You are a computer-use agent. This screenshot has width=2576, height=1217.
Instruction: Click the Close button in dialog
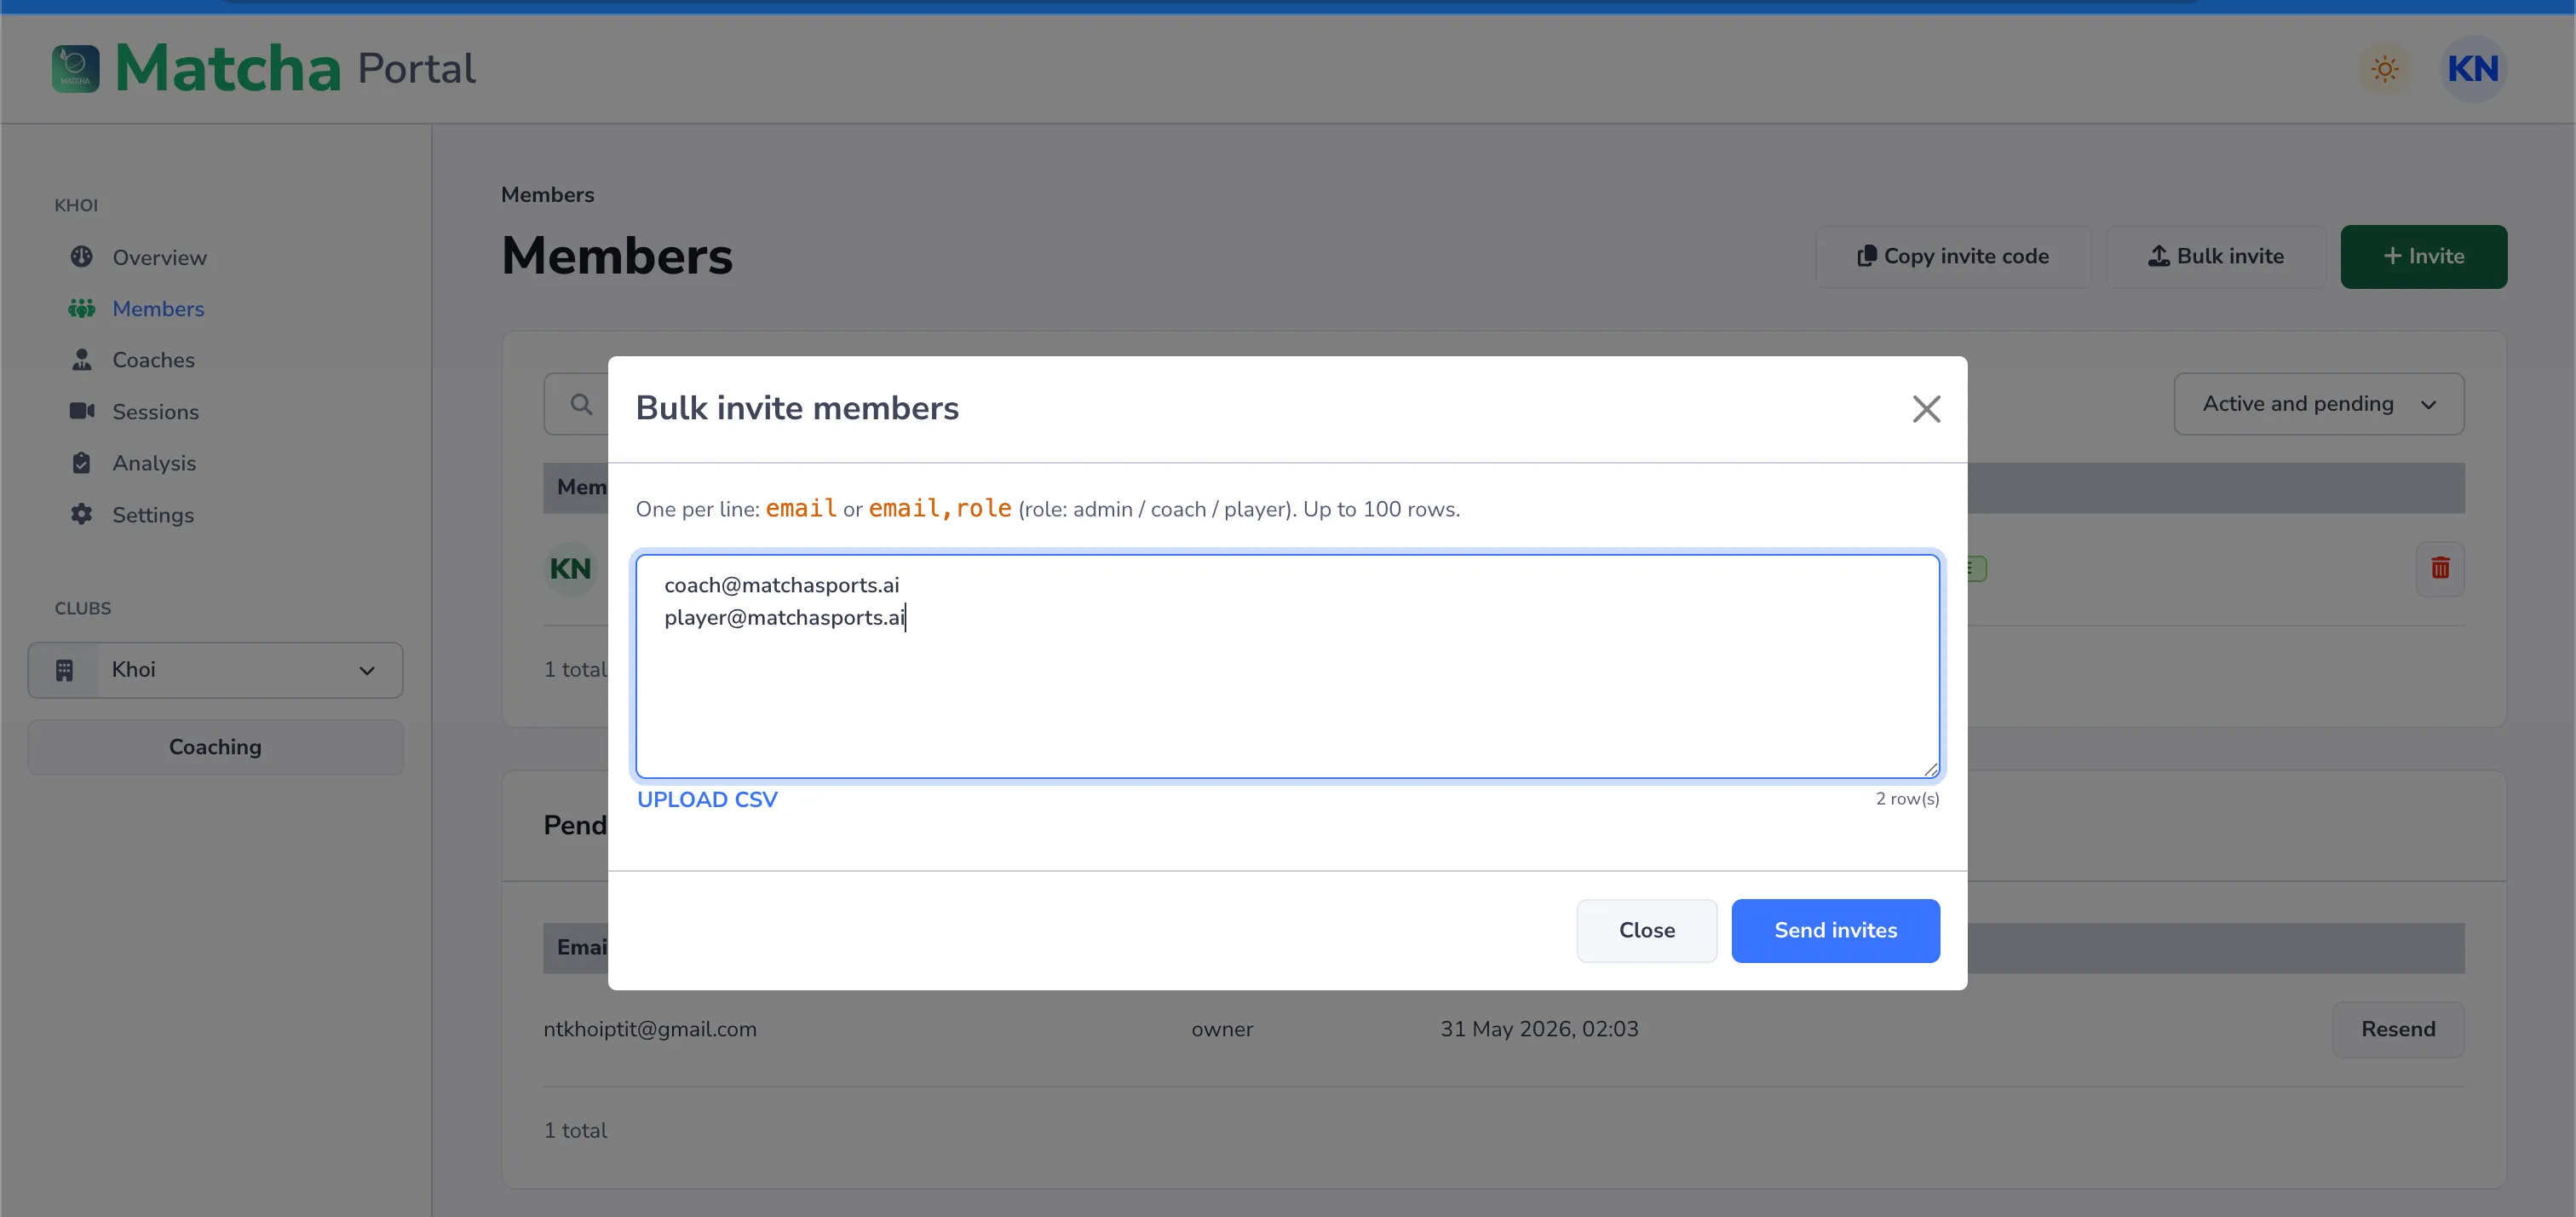point(1646,930)
